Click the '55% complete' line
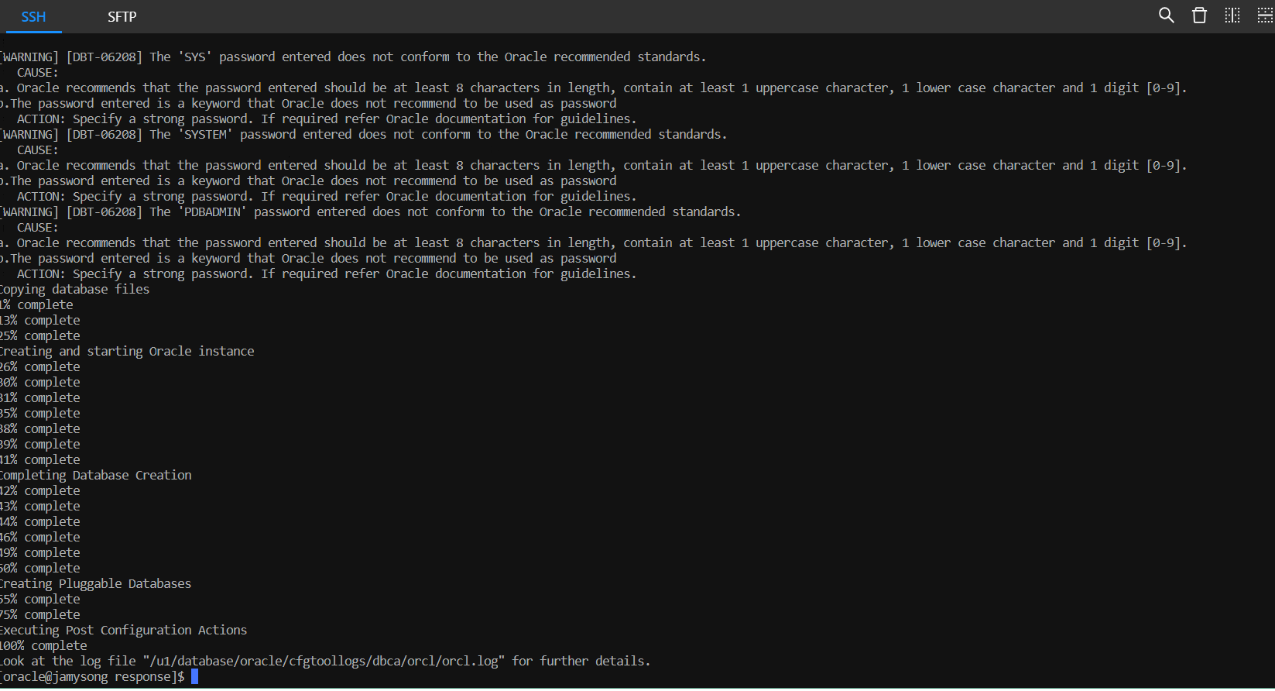This screenshot has height=691, width=1275. 40,599
